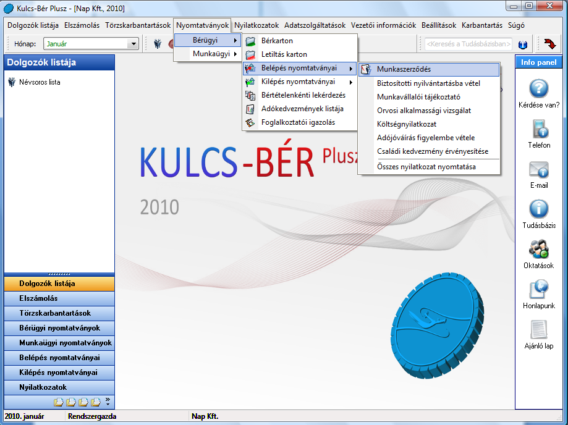Image resolution: width=568 pixels, height=425 pixels.
Task: Click the Oktatások people icon
Action: point(539,249)
